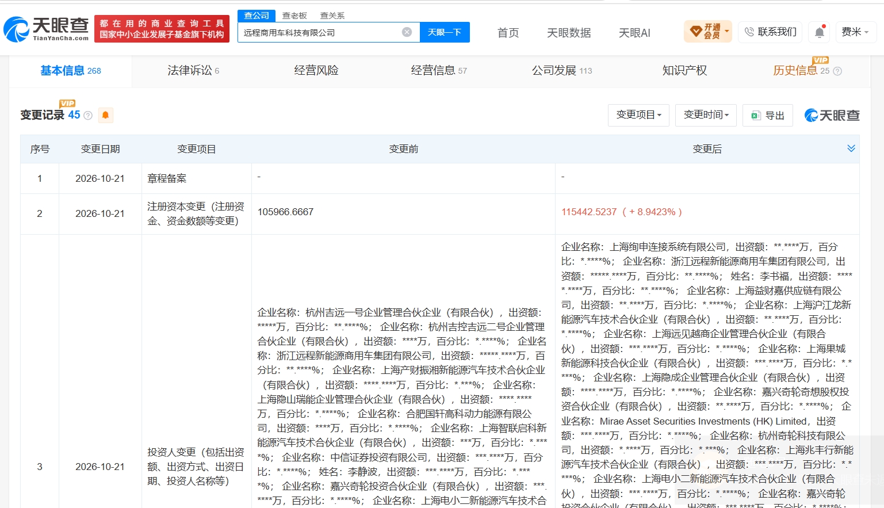
Task: Click the 变更后 column header
Action: tap(707, 149)
